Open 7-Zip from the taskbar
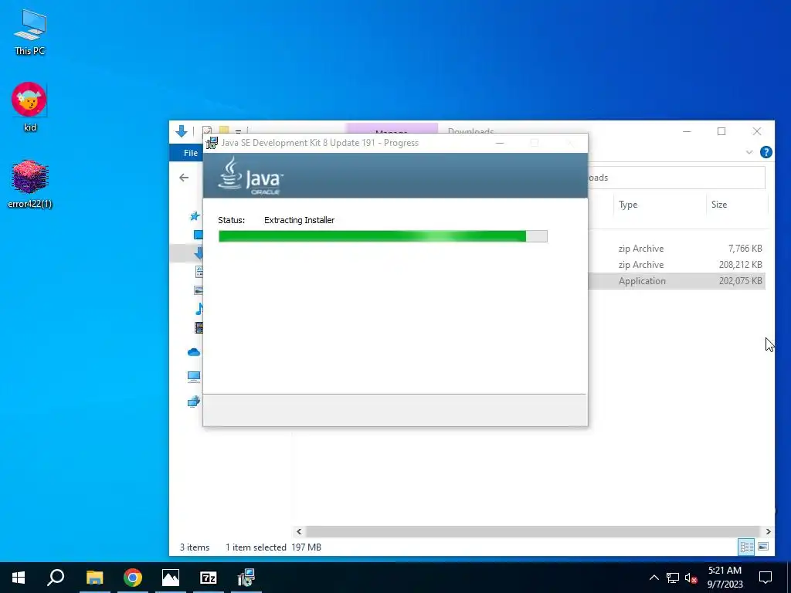 [209, 578]
